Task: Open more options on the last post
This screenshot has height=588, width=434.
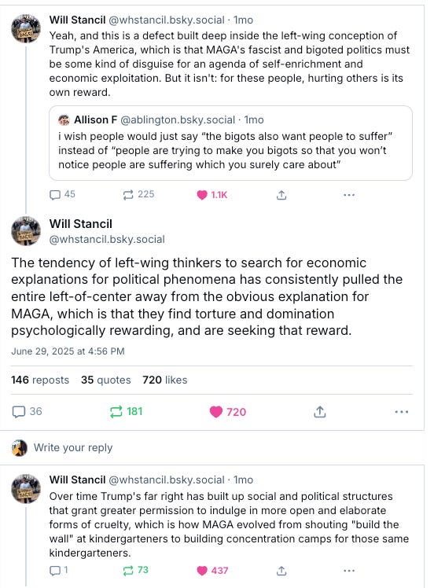Action: [x=349, y=571]
